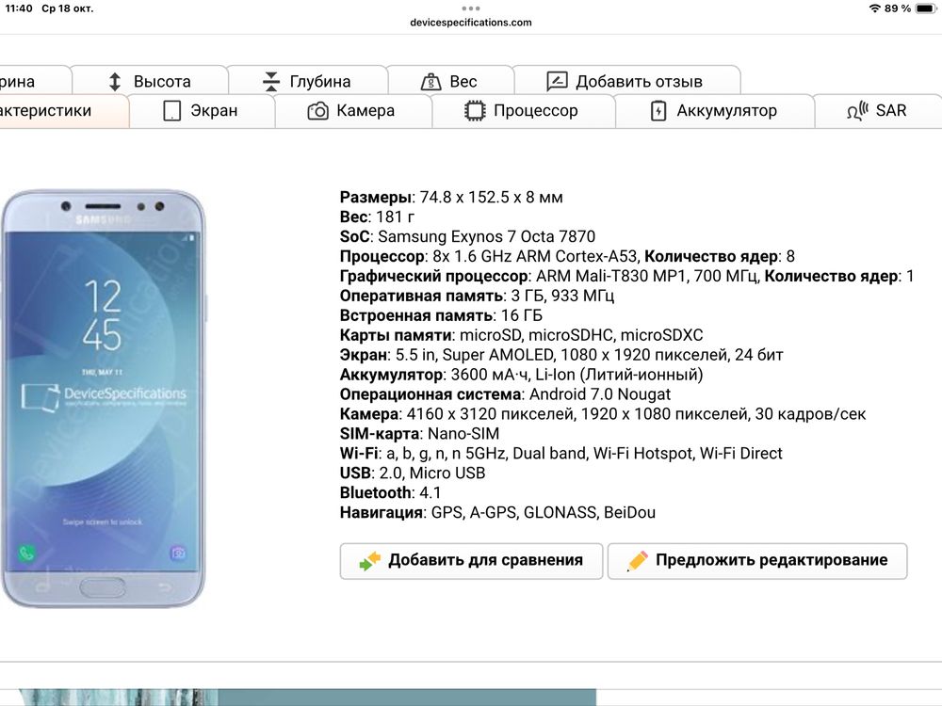Click the compare arrows icon
This screenshot has width=942, height=706.
point(369,561)
